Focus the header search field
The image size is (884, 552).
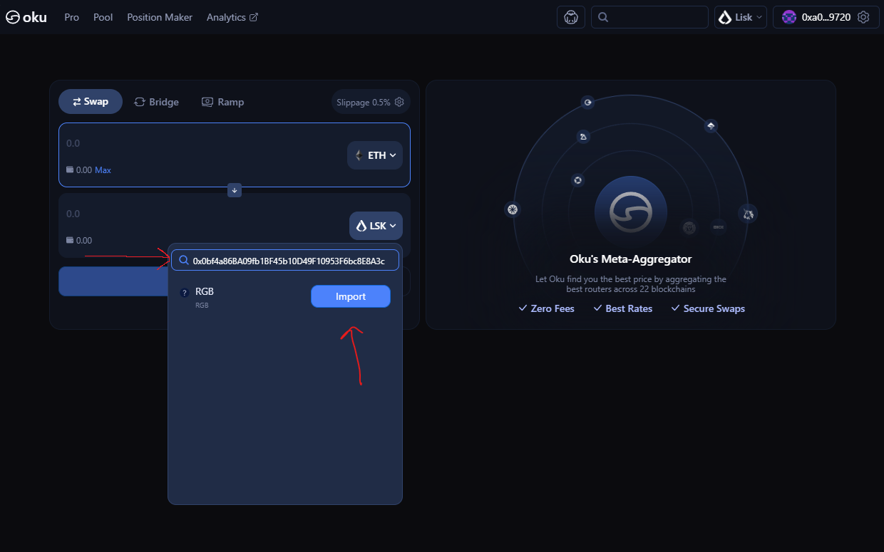(649, 17)
